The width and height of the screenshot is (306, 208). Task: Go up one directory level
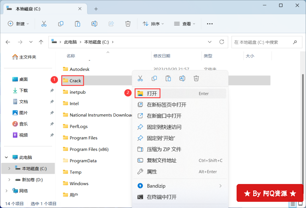point(41,42)
